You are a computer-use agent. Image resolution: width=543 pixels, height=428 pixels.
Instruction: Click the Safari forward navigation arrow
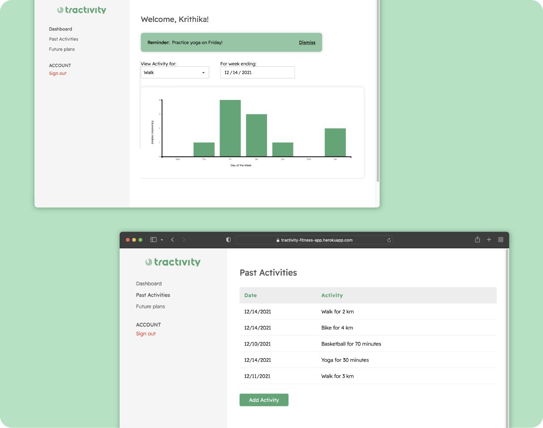point(184,240)
